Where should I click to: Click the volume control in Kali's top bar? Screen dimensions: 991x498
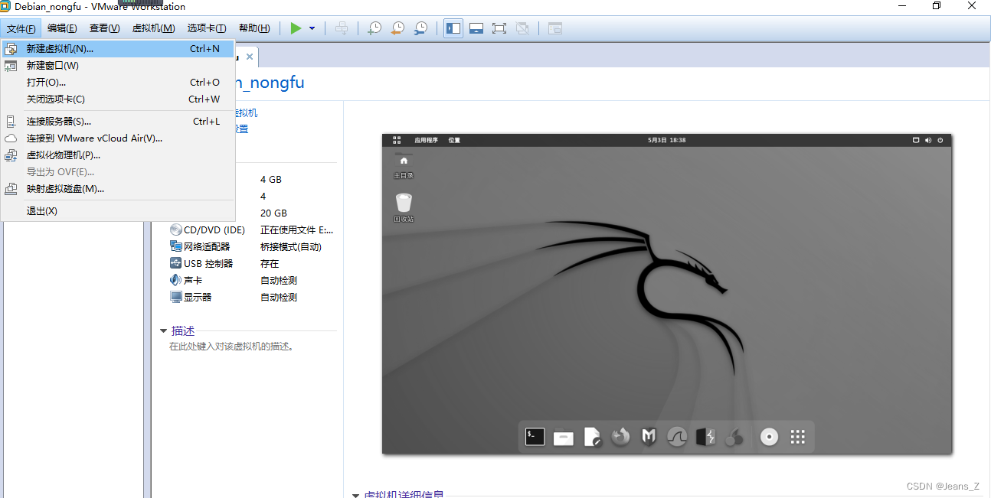pos(928,140)
